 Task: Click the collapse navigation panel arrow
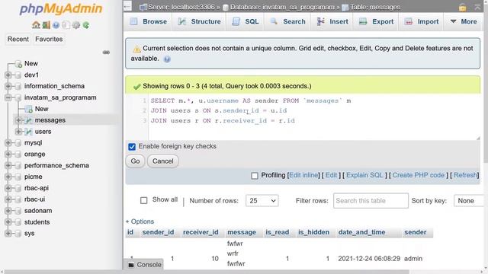(x=127, y=6)
